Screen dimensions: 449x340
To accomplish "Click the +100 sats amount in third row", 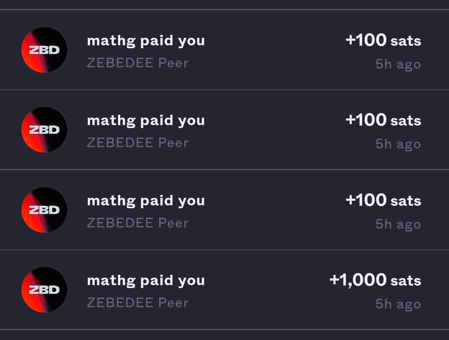I will (383, 200).
